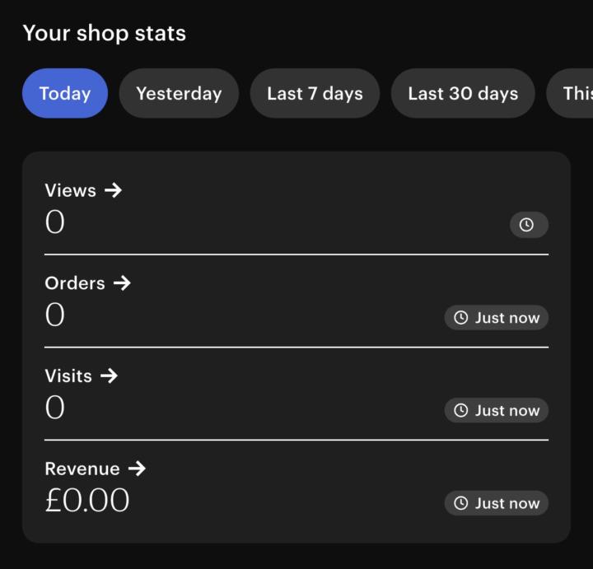
Task: Show stats for Last 30 days
Action: pyautogui.click(x=463, y=93)
